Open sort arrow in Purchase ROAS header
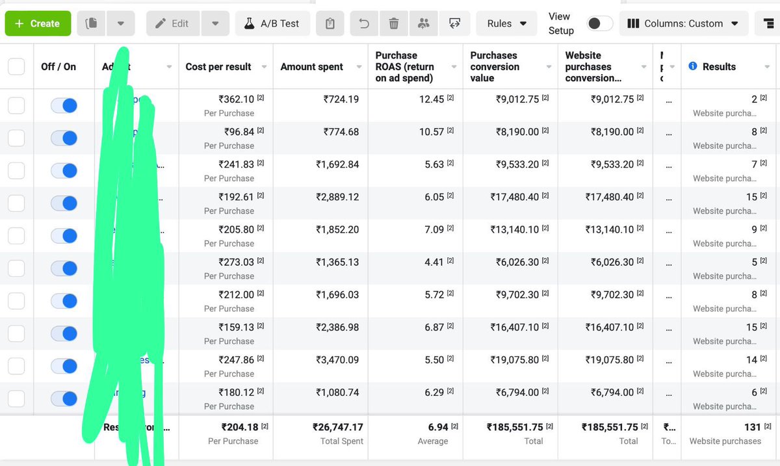This screenshot has width=780, height=466. 454,67
